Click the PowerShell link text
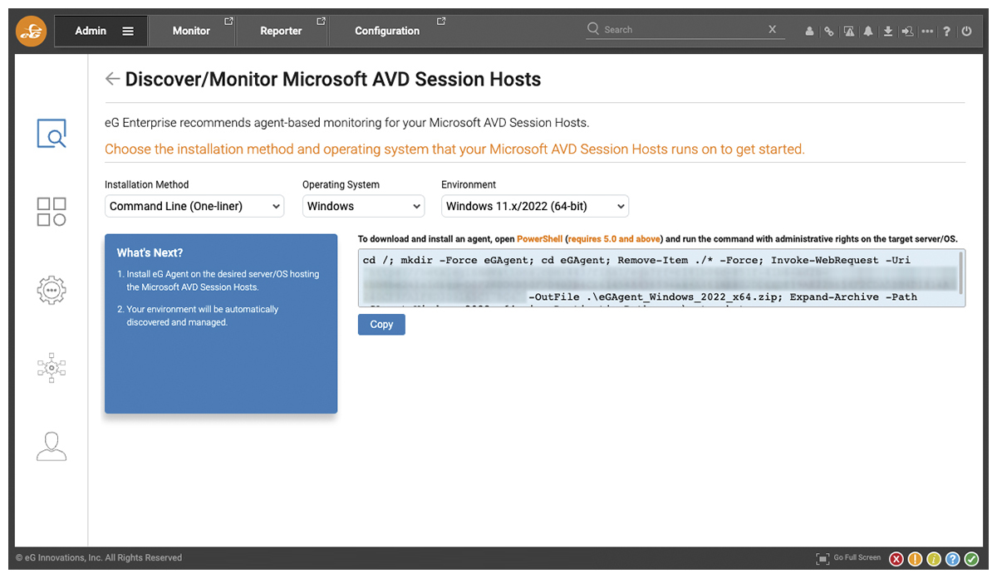The width and height of the screenshot is (997, 578). 540,239
